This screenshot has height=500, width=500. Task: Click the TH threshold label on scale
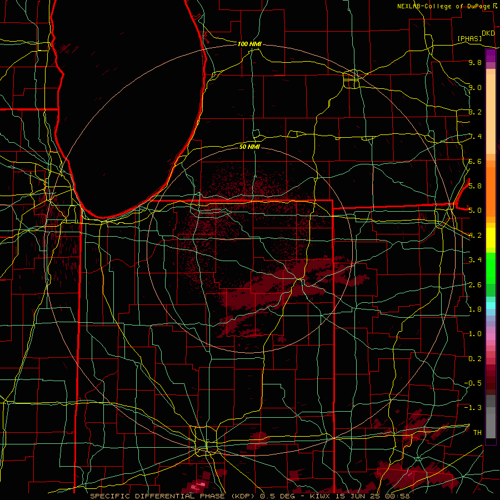[477, 432]
